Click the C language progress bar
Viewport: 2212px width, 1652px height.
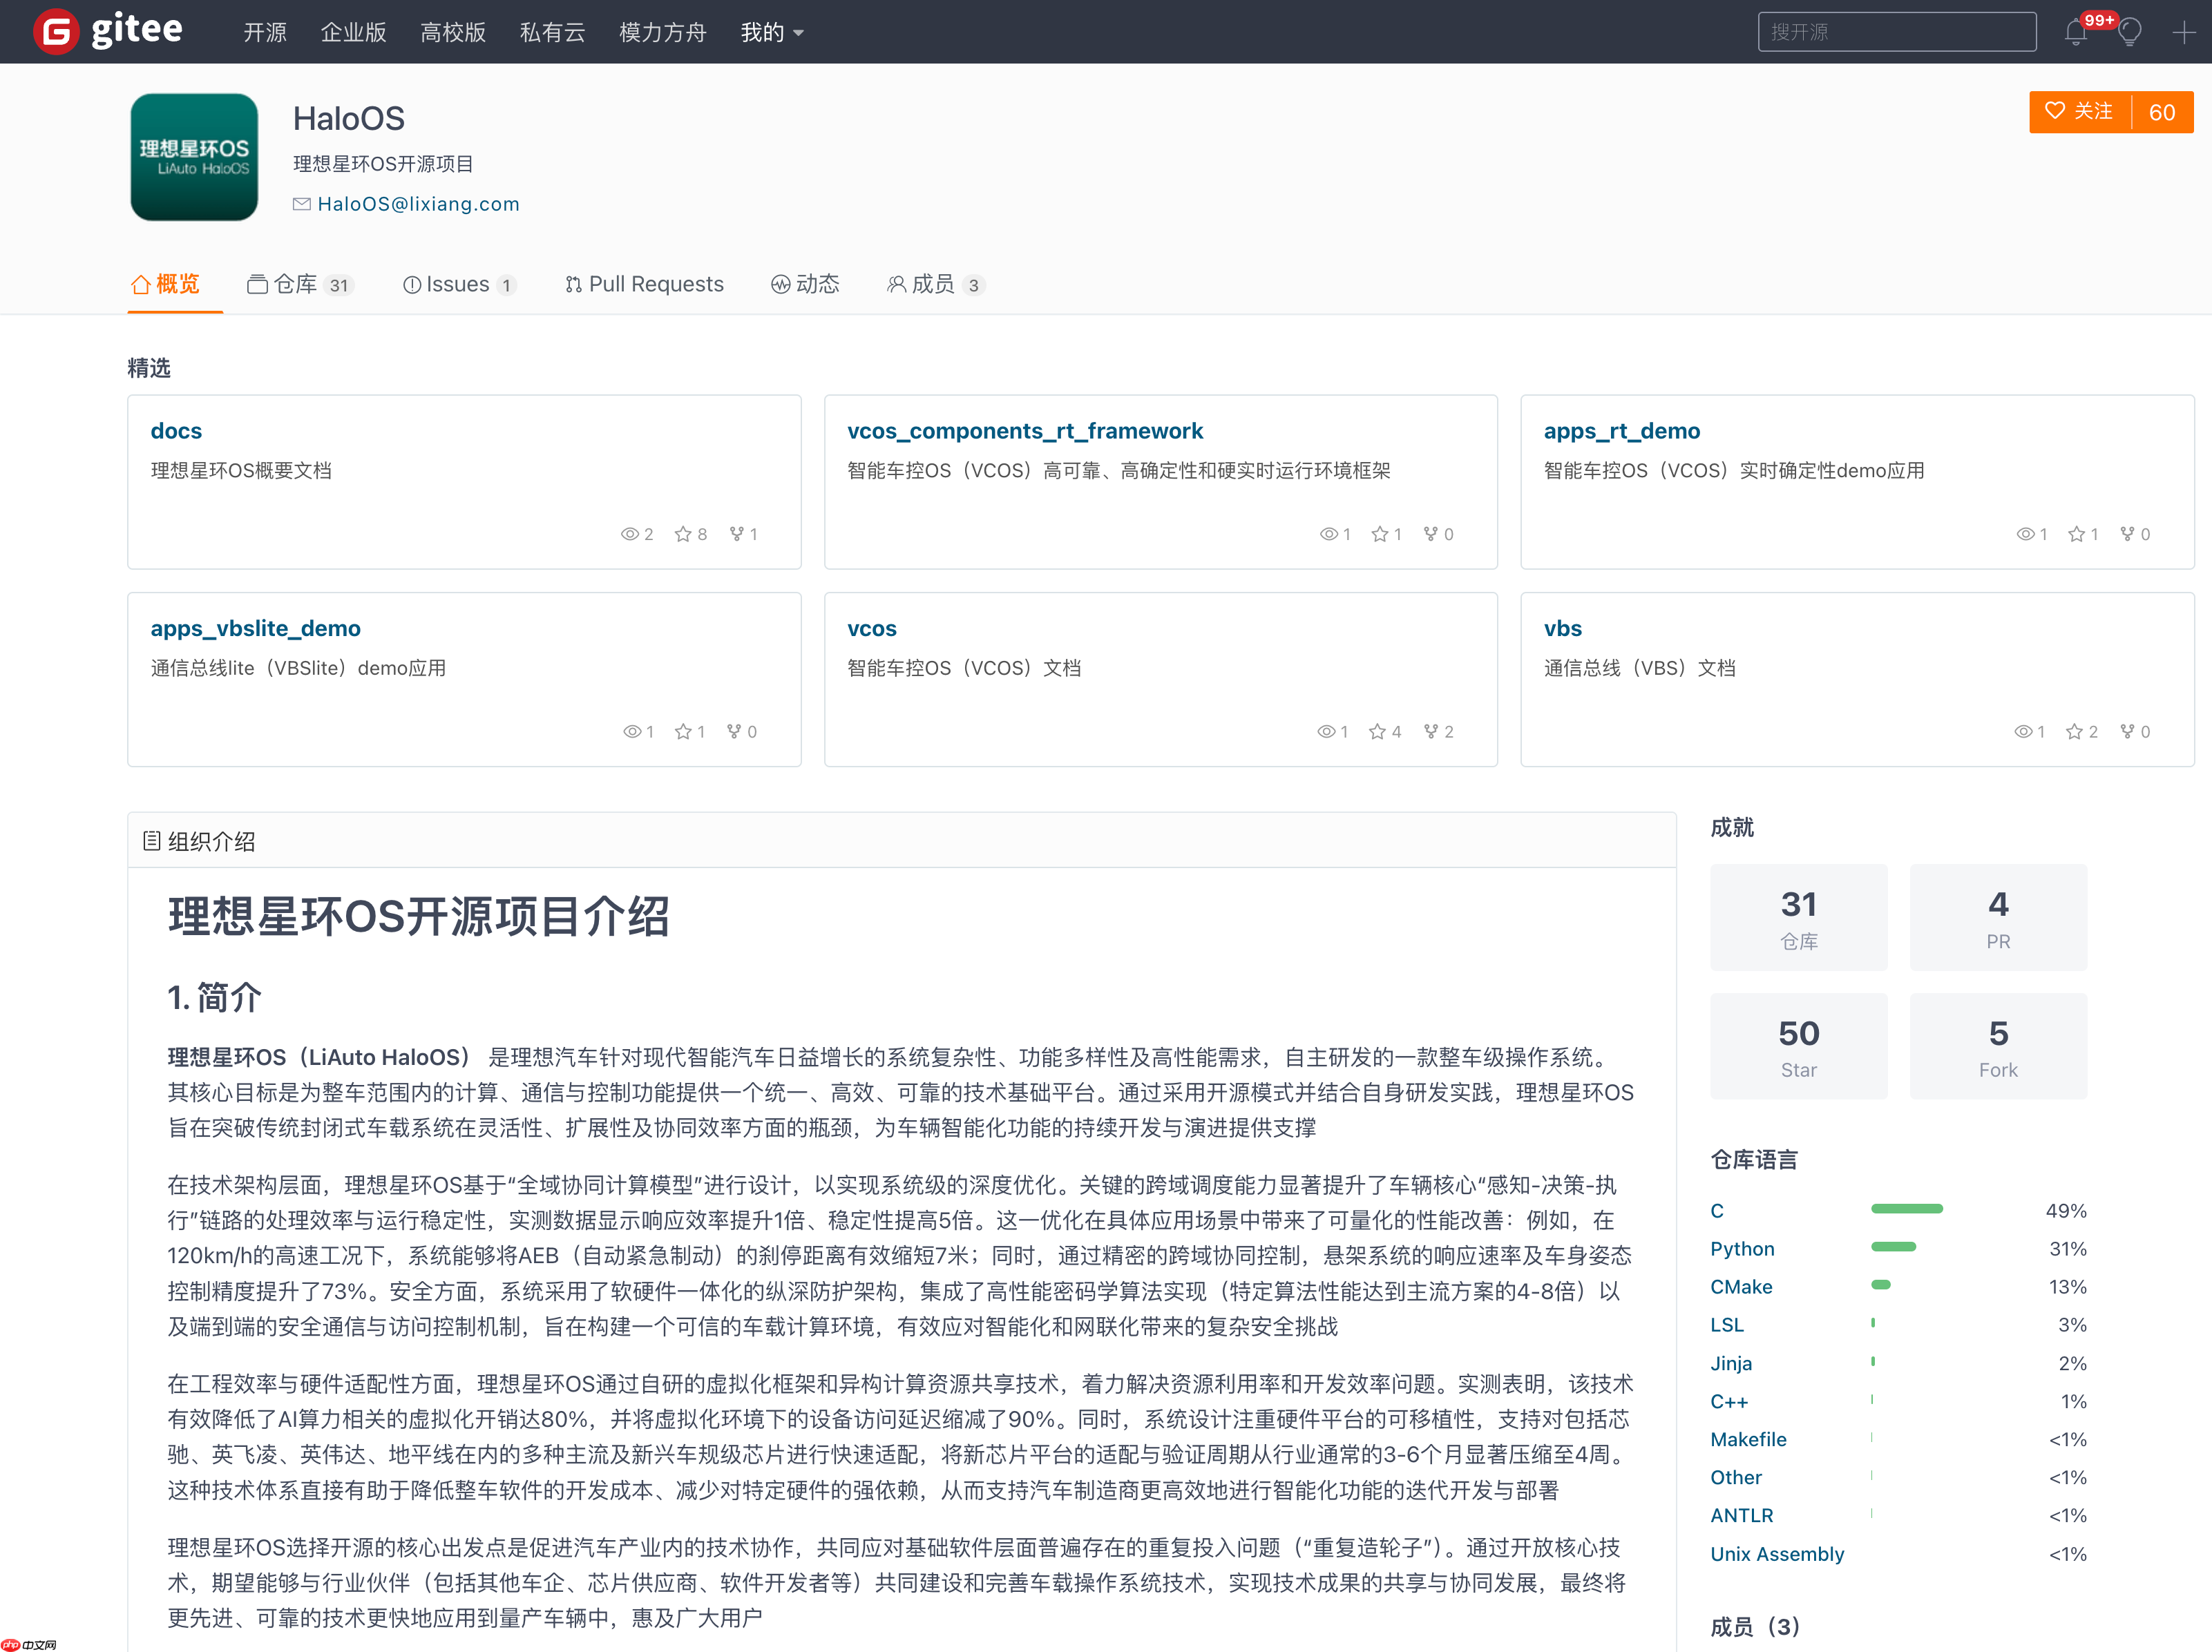tap(1907, 1209)
